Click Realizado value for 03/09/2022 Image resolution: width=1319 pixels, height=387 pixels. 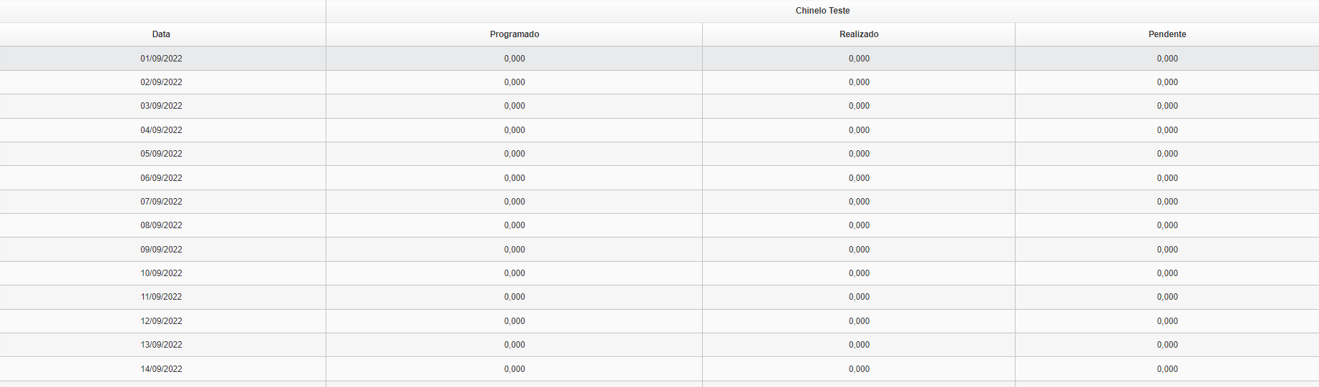coord(859,106)
